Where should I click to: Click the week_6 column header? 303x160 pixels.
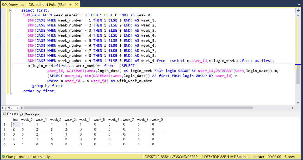tap(114, 120)
